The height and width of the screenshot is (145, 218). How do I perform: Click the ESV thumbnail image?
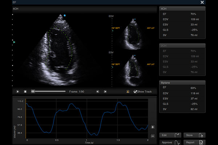[x=133, y=70]
